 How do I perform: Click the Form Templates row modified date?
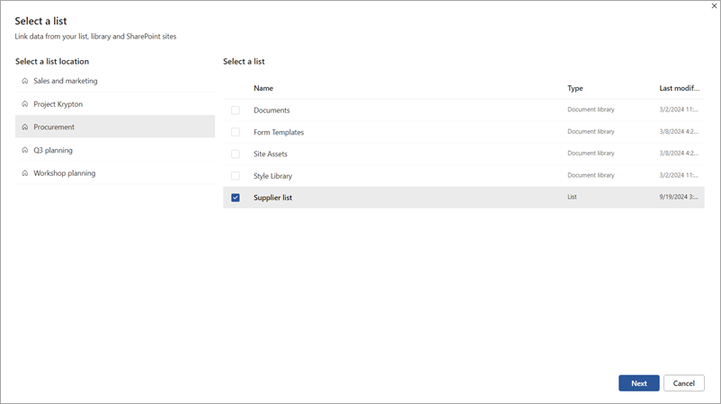click(679, 131)
